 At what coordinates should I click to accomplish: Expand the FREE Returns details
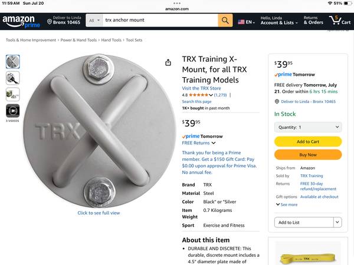tap(199, 143)
